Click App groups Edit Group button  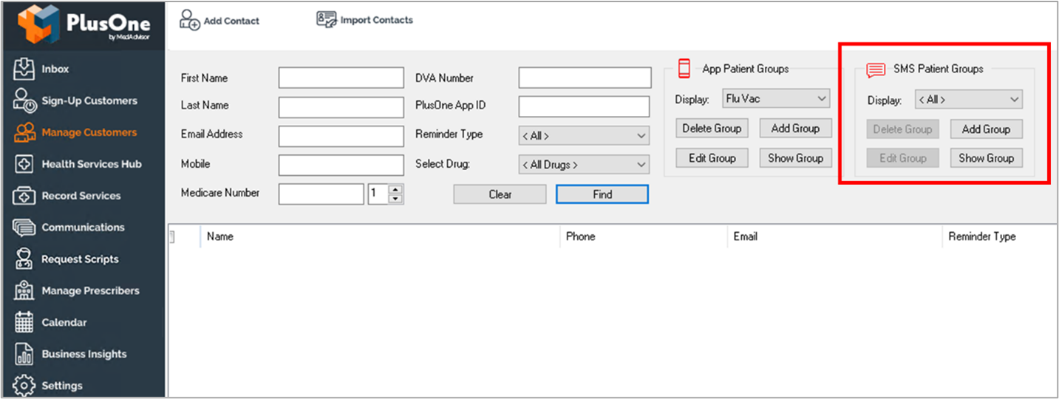pos(712,157)
